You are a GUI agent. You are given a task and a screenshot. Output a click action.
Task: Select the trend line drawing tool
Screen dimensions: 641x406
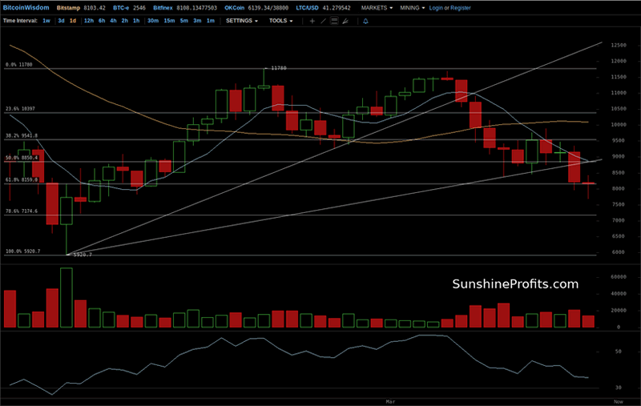coord(324,21)
